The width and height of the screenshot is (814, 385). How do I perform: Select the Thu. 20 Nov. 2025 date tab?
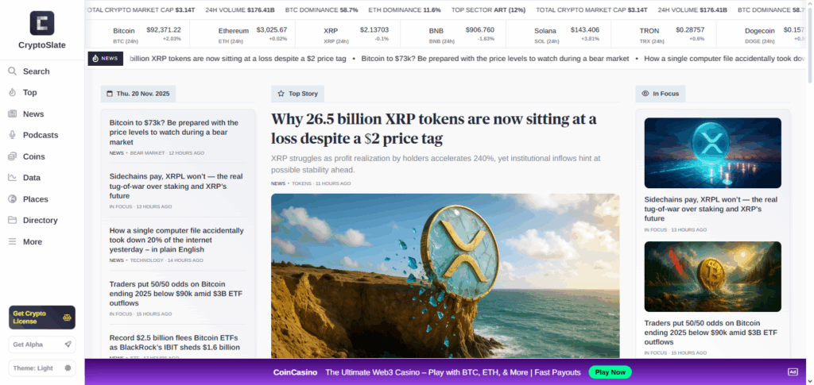point(138,94)
